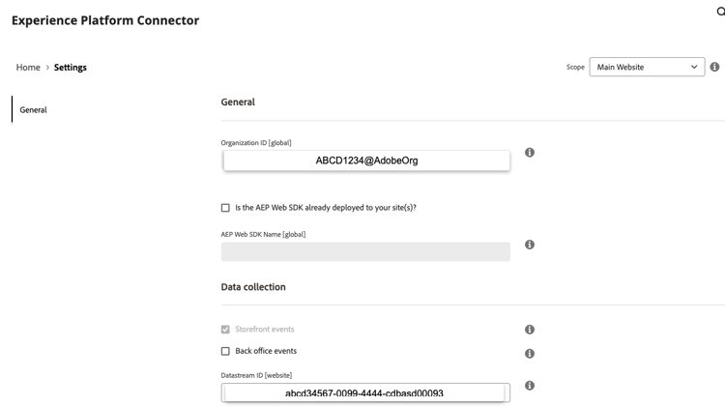Click info icon beside Scope dropdown
Screen dimensions: 725x406
point(714,67)
